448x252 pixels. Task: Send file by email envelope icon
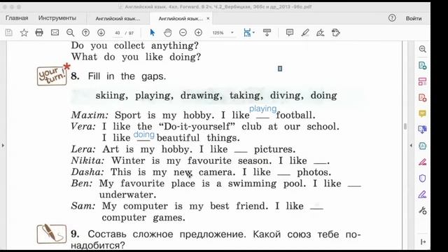click(x=55, y=33)
